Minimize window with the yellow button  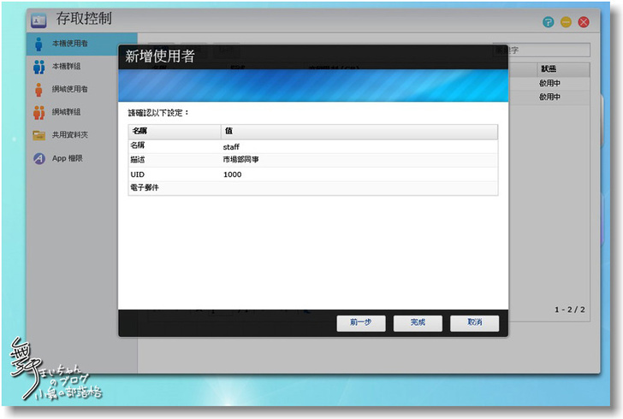566,22
